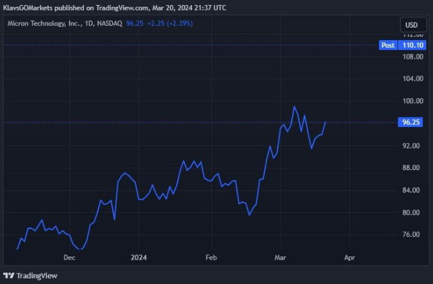The width and height of the screenshot is (433, 284).
Task: Click the header's legend price value 96.25
Action: tap(135, 23)
